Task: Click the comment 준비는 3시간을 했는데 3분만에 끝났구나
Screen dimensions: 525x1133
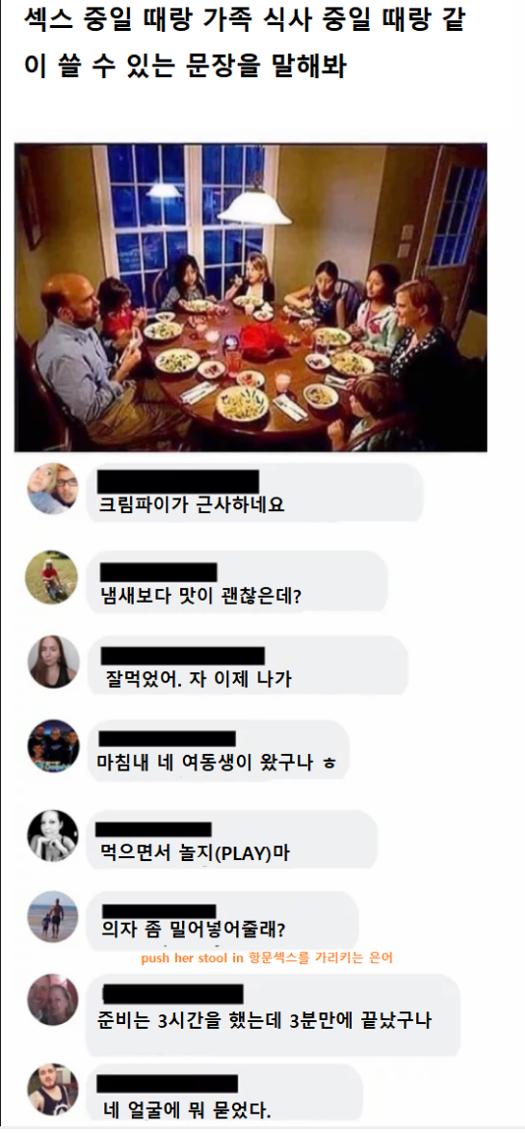Action: [x=264, y=1021]
